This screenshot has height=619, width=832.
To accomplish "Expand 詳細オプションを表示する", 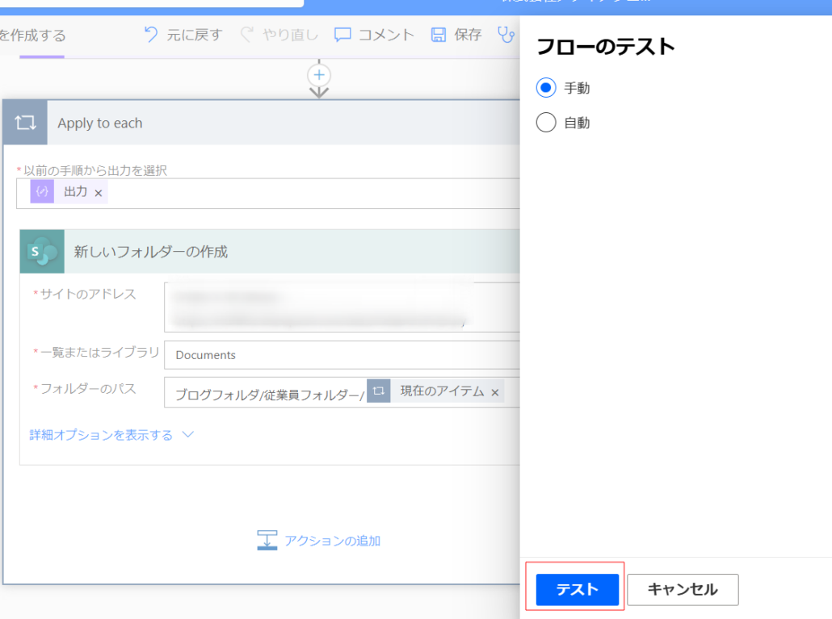I will coord(111,435).
